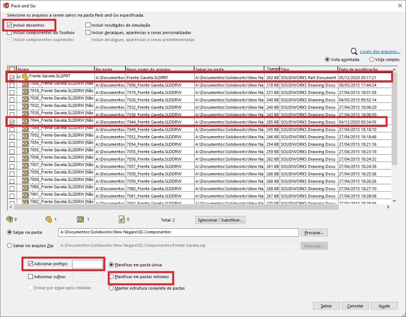Collapse the Frente Gaveta.SLDPRT tree node

(x=19, y=77)
